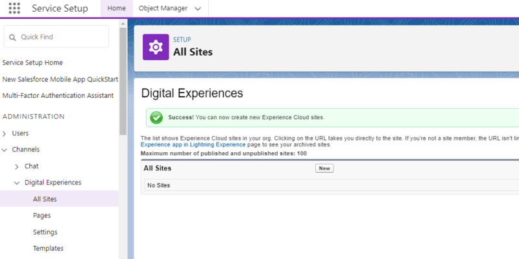Viewport: 519px width, 259px height.
Task: Click the purple Setup gear icon
Action: 156,47
